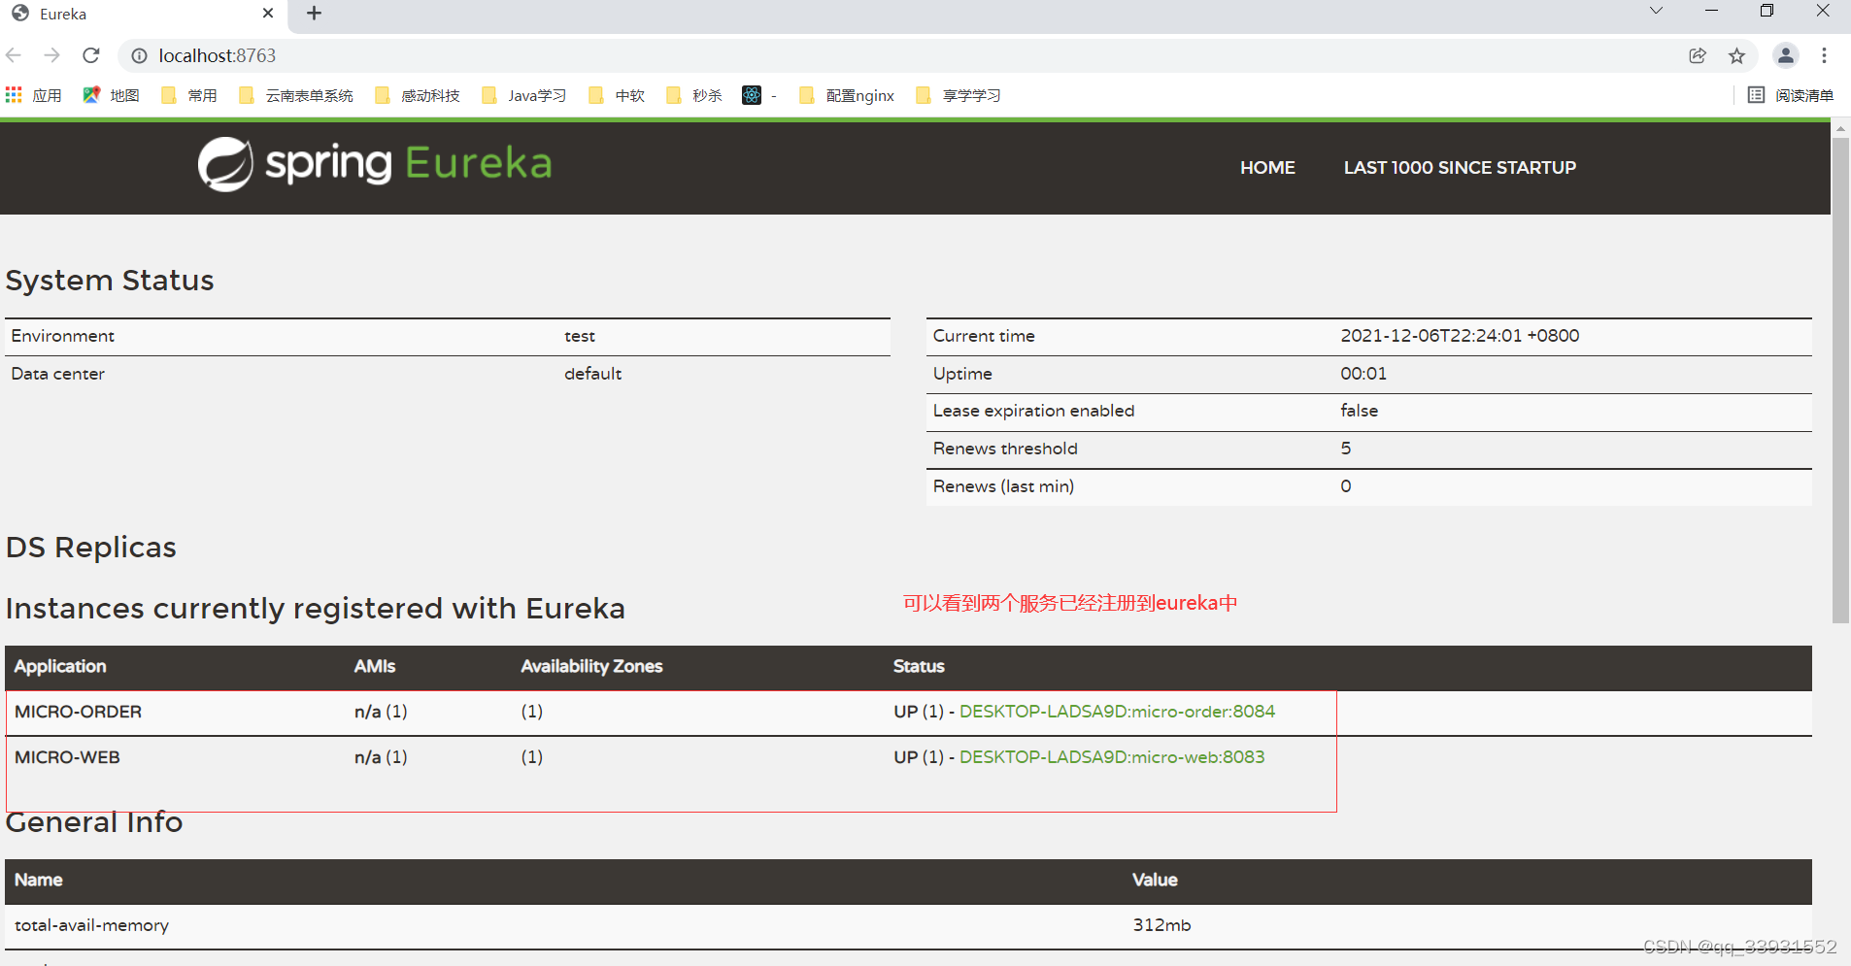
Task: Click the Data center value 'default'
Action: point(592,374)
